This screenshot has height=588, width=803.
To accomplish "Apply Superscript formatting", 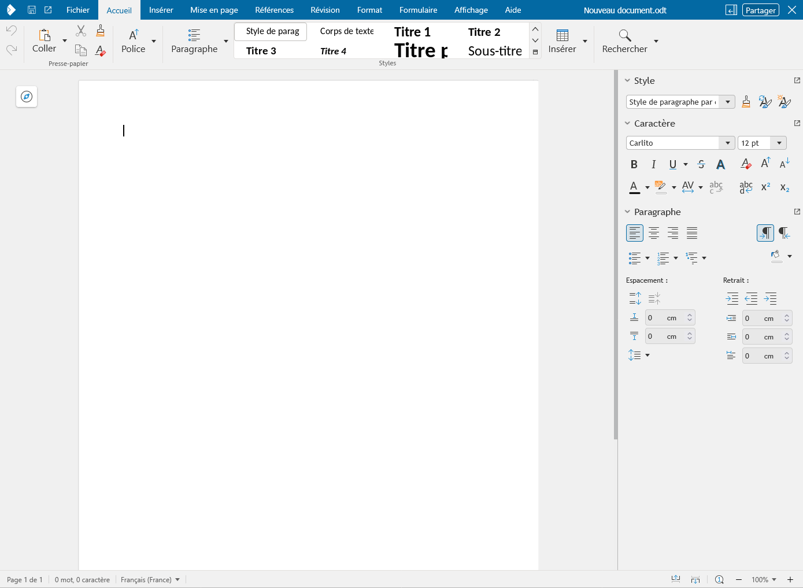I will (765, 187).
